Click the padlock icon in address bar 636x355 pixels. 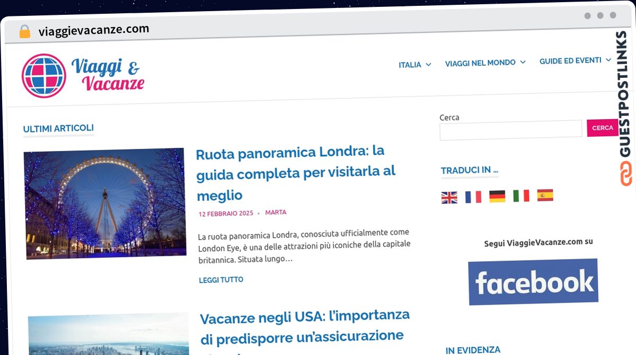click(x=24, y=32)
